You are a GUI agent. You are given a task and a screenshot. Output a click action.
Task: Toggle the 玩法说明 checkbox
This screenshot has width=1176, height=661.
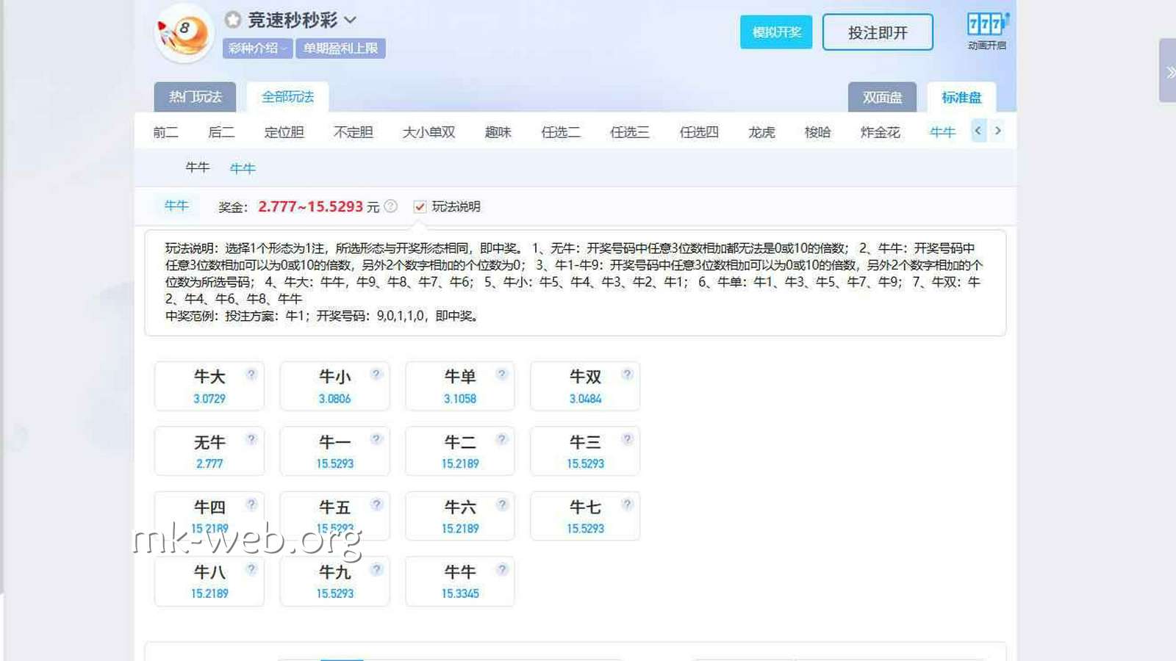click(x=420, y=206)
